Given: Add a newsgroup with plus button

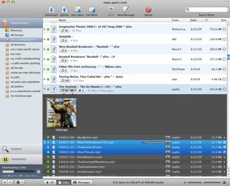Looking at the screenshot, I should 5,182.
